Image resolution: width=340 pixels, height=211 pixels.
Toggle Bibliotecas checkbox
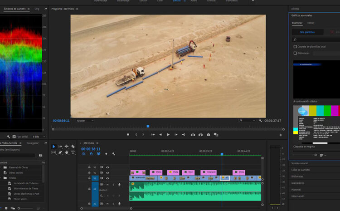[295, 53]
